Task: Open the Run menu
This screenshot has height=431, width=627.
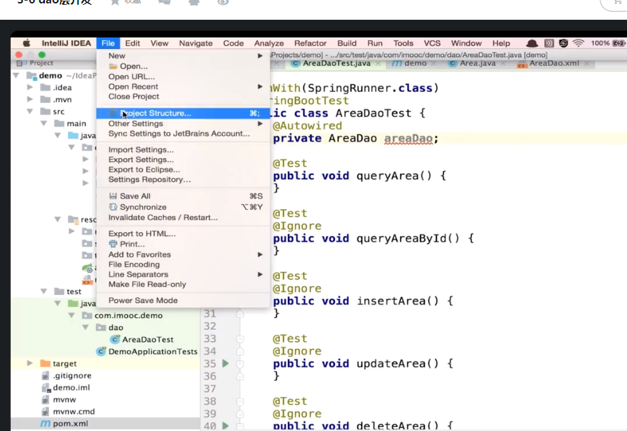Action: coord(374,43)
